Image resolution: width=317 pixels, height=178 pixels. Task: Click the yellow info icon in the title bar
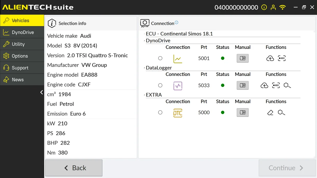[264, 7]
